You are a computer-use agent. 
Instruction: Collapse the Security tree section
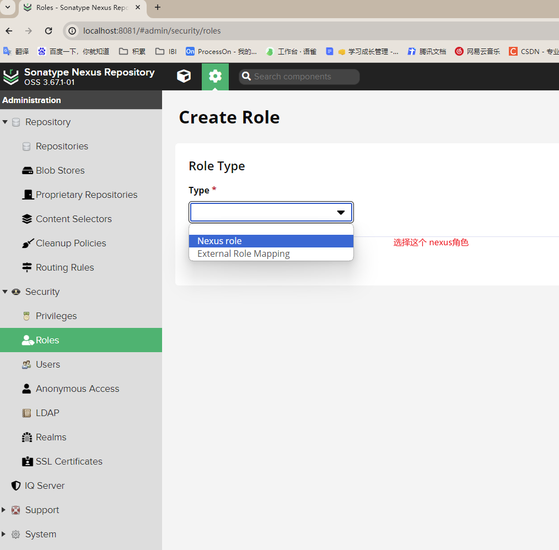tap(5, 292)
